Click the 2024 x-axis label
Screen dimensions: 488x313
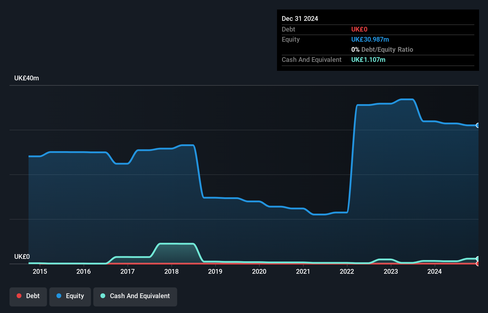tap(435, 271)
